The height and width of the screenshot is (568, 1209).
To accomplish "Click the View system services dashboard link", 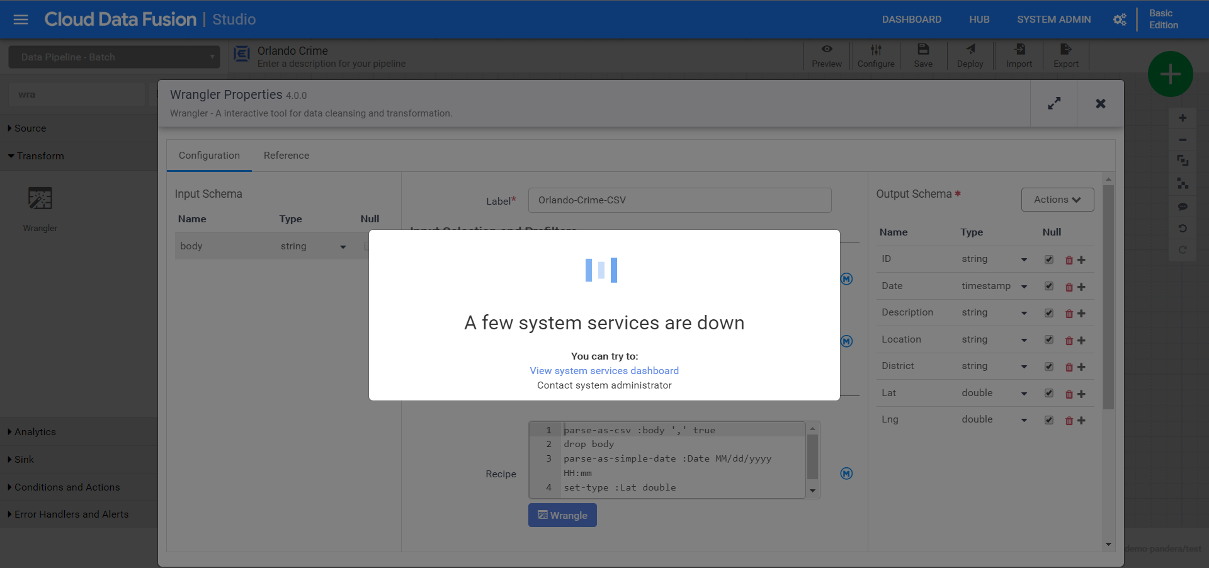I will click(604, 371).
